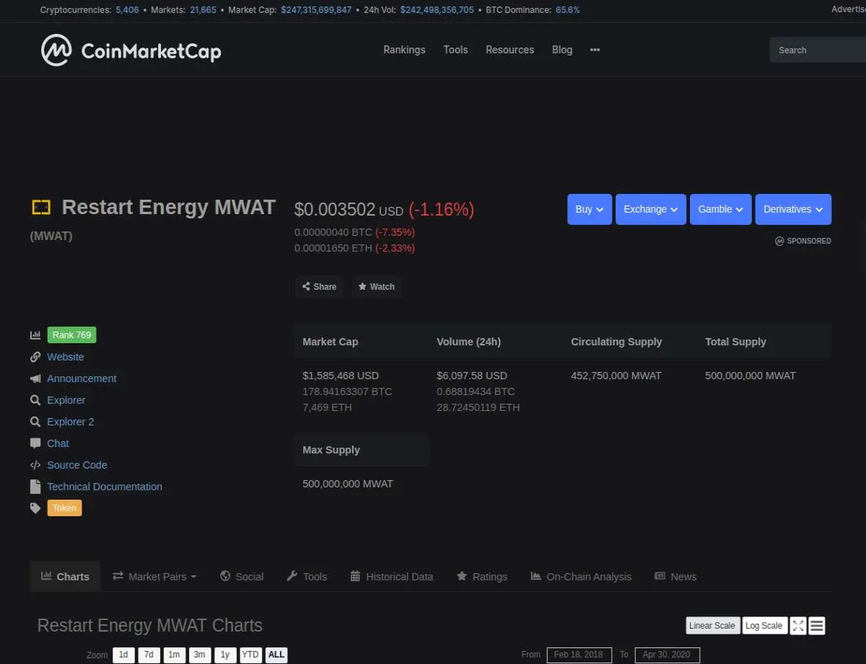
Task: Click the speech bubble icon beside Chat
Action: (35, 443)
